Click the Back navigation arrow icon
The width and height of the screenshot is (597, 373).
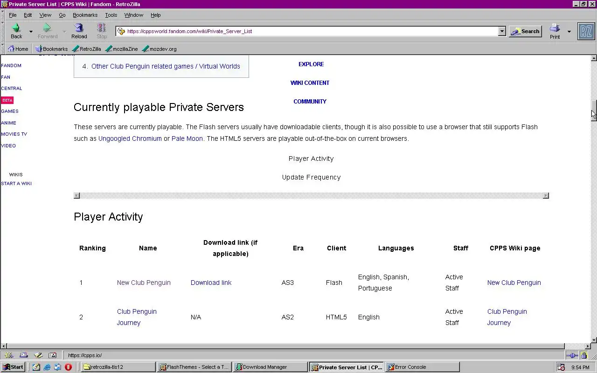pyautogui.click(x=16, y=28)
